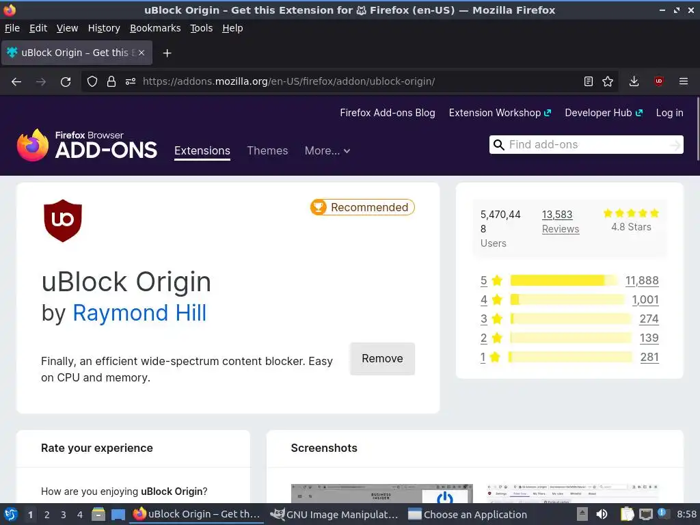Open the tracking protection shield icon
Screen dimensions: 700x525
[92, 82]
